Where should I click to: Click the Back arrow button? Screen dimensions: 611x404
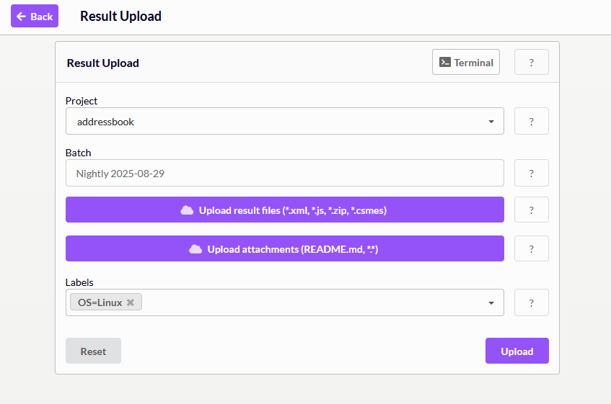[x=35, y=16]
